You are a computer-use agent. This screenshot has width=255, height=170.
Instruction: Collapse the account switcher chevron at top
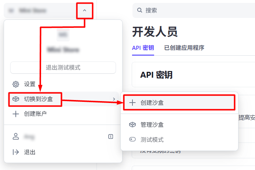[85, 11]
